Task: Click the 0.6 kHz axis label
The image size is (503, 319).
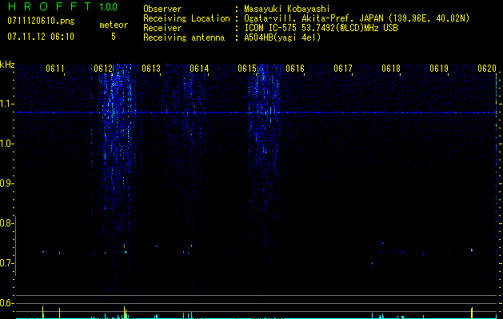Action: click(6, 303)
